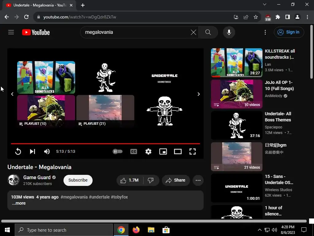Image resolution: width=314 pixels, height=236 pixels.
Task: Go to YouTube home via logo
Action: click(x=36, y=32)
